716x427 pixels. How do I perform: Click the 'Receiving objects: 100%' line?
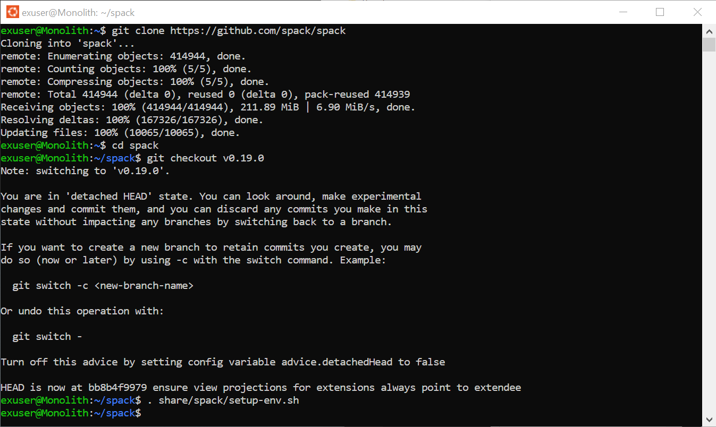tap(208, 107)
